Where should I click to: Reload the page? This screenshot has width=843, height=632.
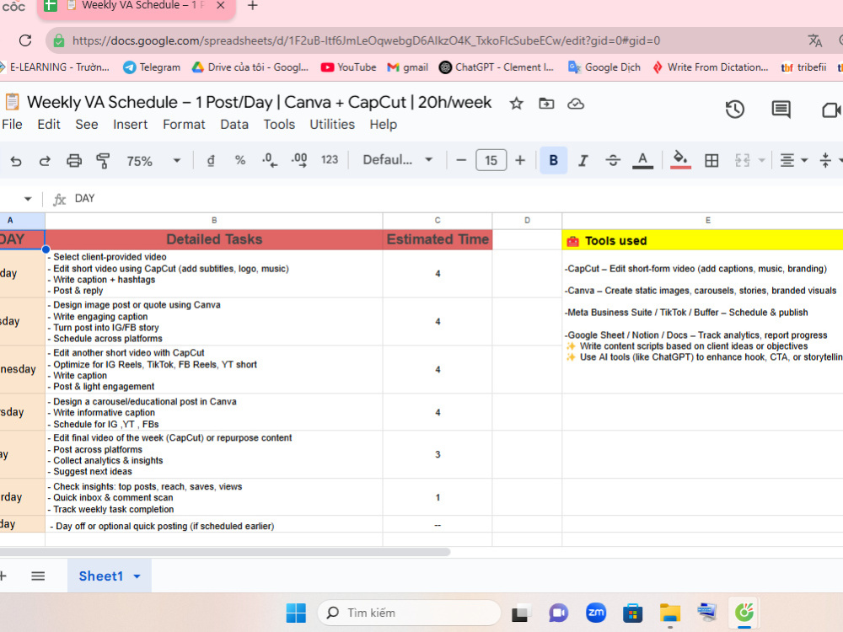pos(24,40)
